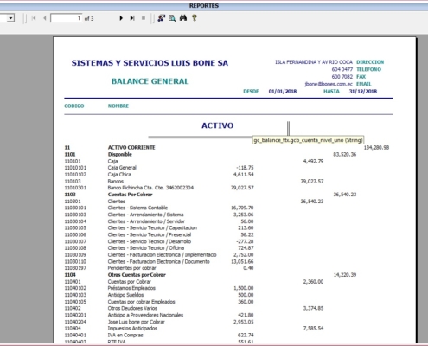
Task: Click the HASTA date 31/12/2018
Action: click(363, 92)
